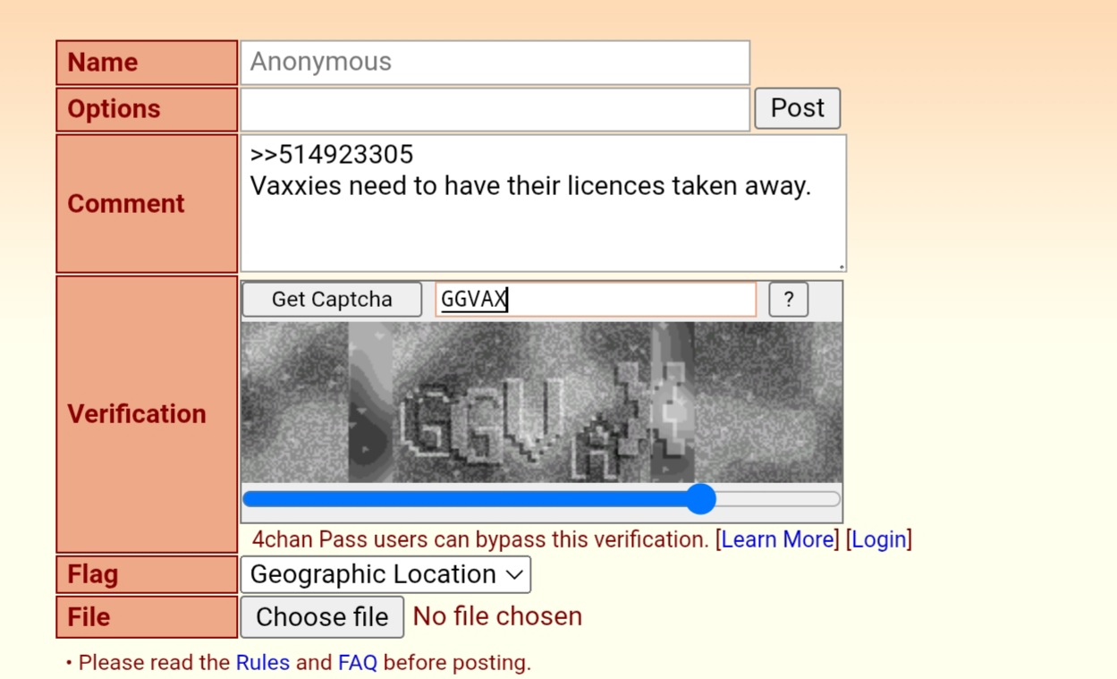Click into the empty Options field
The height and width of the screenshot is (679, 1117).
coord(495,109)
